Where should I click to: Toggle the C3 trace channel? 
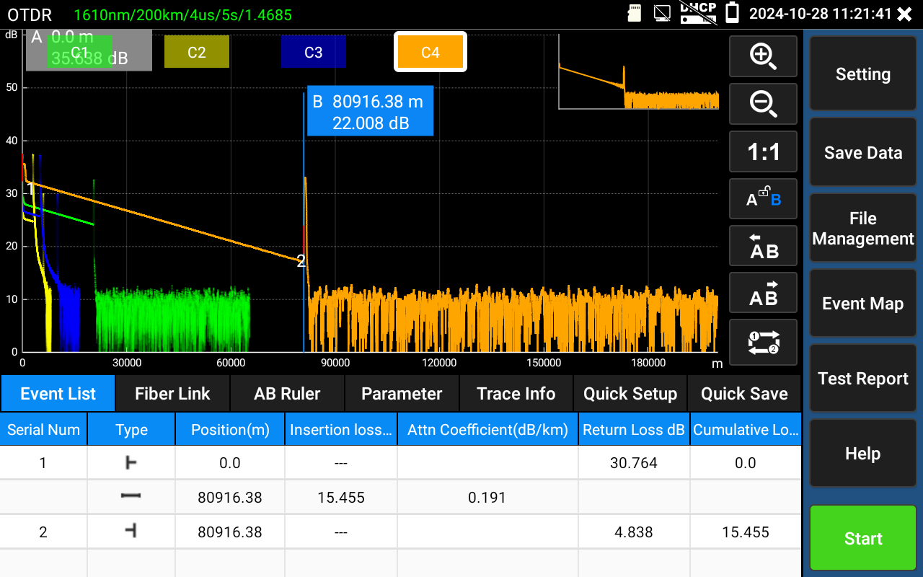pos(313,51)
